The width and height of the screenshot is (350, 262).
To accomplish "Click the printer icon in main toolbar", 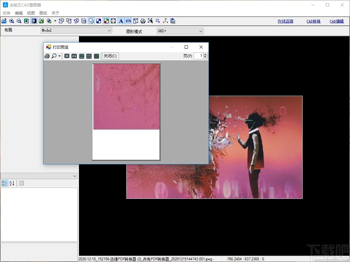I will [x=143, y=21].
